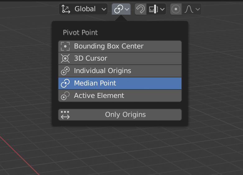Toggle the snapping magnet icon
The width and height of the screenshot is (243, 175).
pos(140,9)
